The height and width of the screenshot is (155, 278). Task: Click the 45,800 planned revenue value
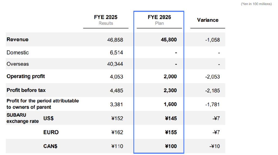point(169,40)
